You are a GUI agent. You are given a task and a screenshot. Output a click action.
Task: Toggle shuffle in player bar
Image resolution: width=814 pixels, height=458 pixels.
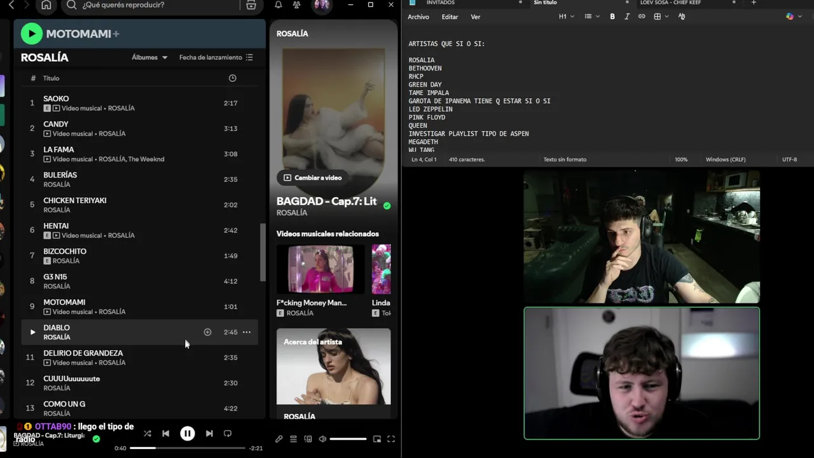[148, 433]
